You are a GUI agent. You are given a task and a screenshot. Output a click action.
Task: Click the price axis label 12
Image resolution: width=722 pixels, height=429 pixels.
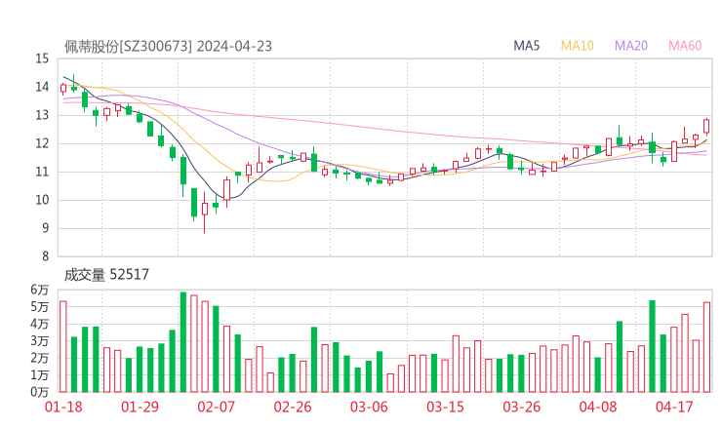42,143
